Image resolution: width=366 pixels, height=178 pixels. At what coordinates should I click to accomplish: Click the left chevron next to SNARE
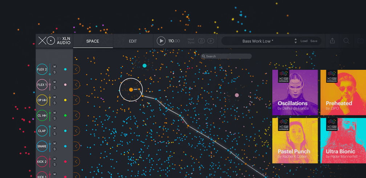pyautogui.click(x=77, y=146)
